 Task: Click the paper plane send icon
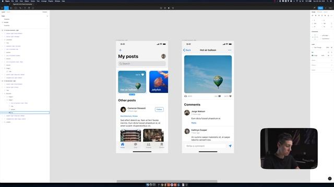coord(230,146)
